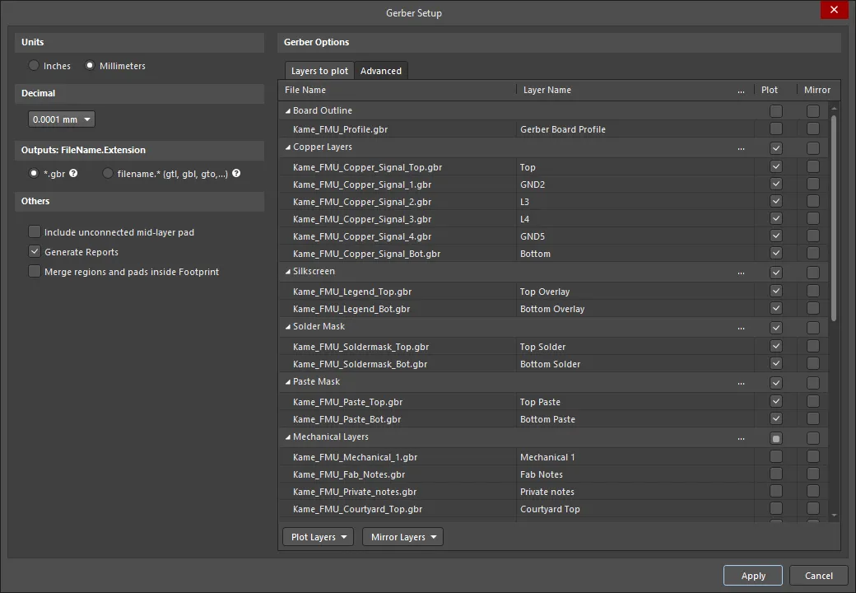Screen dimensions: 856x593
Task: Select Inches units radio button
Action: tap(34, 66)
